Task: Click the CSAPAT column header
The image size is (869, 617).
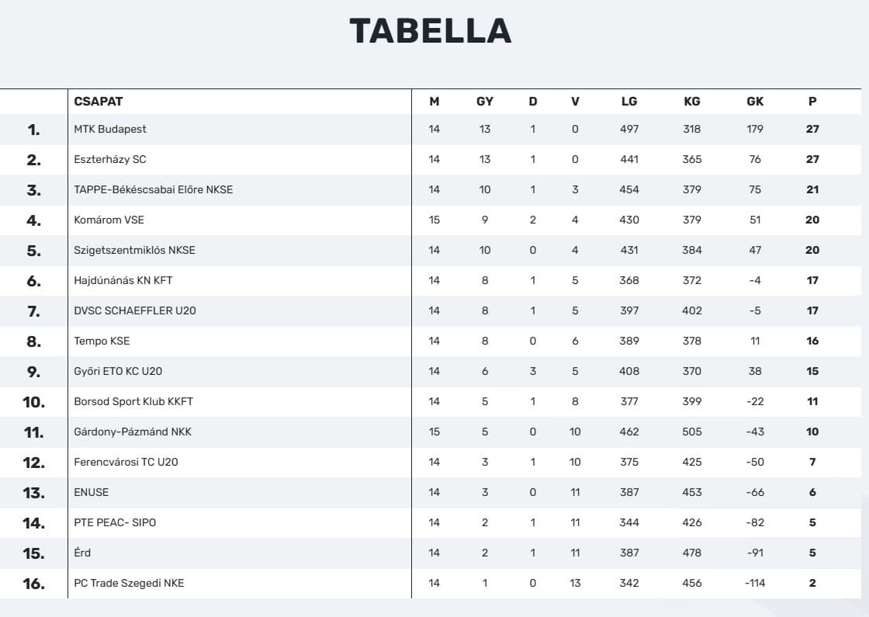Action: point(99,101)
